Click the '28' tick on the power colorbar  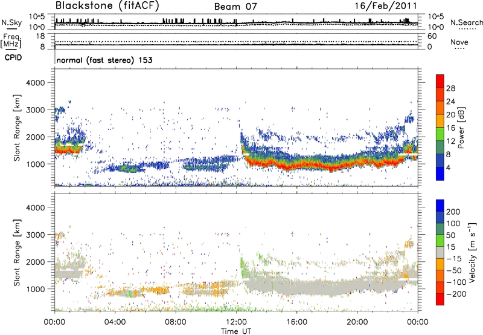click(x=450, y=88)
